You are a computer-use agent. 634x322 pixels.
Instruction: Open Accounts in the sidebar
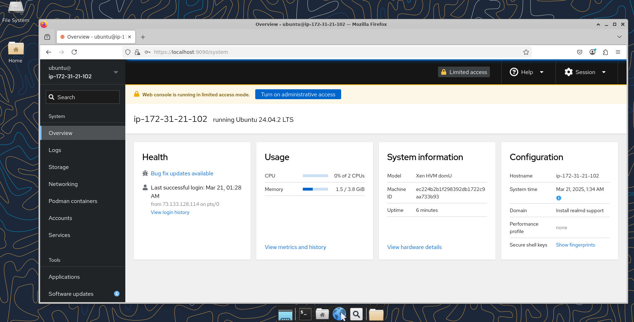click(x=83, y=218)
